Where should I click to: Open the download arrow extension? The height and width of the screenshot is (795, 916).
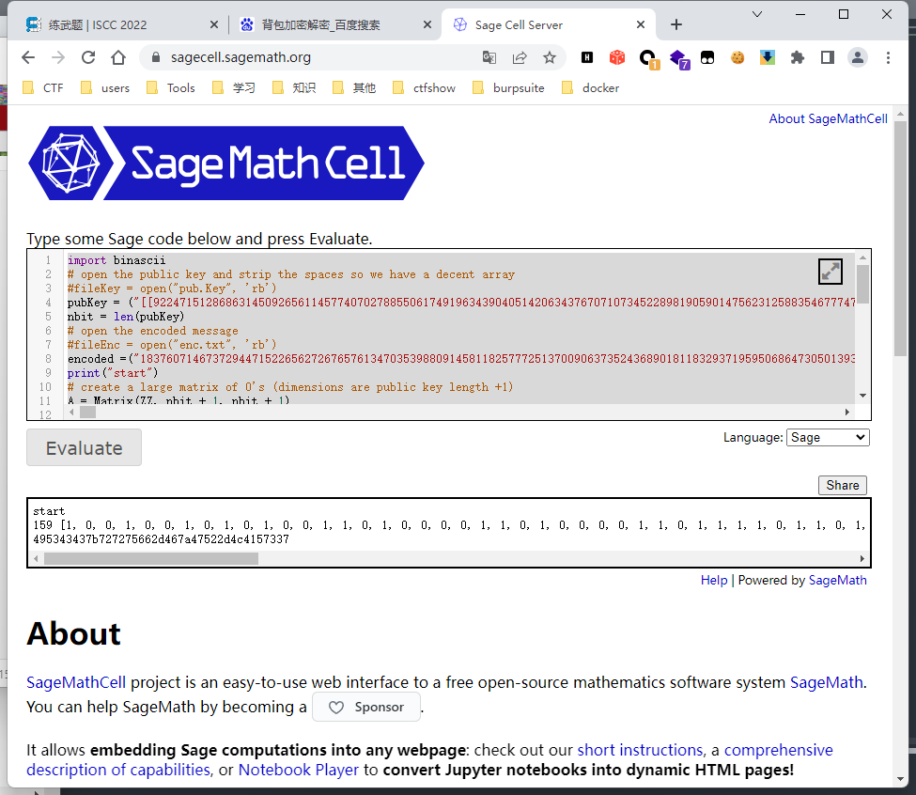[x=767, y=57]
